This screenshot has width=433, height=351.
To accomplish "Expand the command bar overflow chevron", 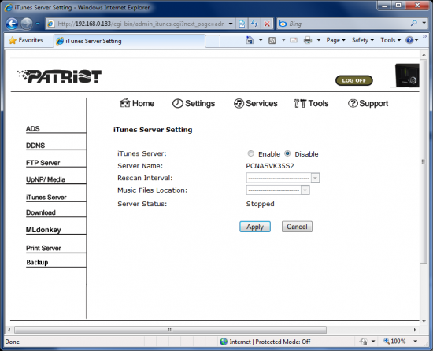I will (424, 36).
